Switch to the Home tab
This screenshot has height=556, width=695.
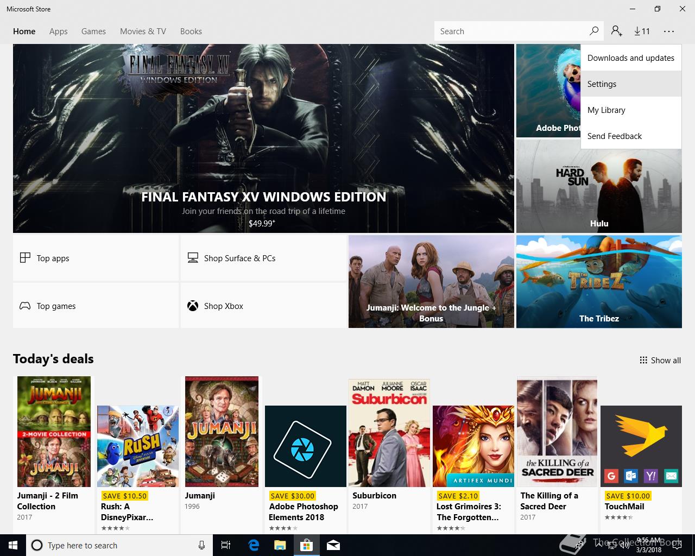tap(24, 31)
